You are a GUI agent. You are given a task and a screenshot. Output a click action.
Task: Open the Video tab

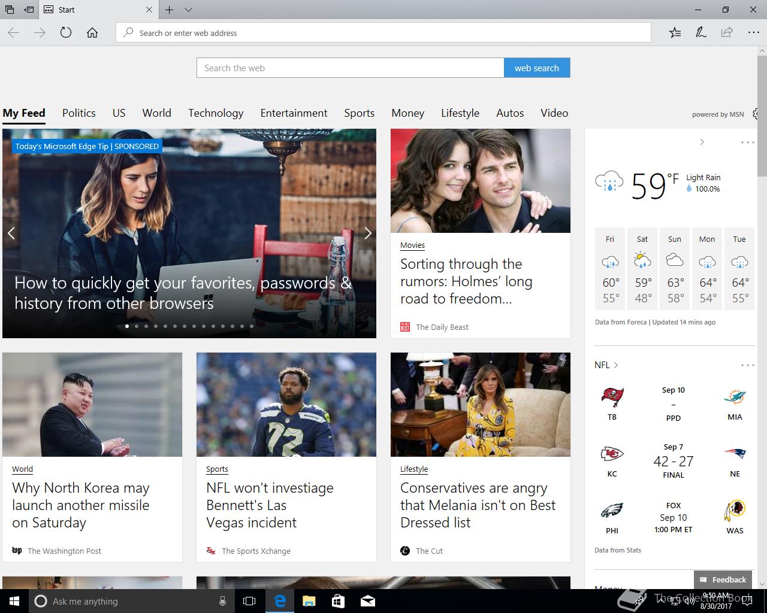pyautogui.click(x=554, y=113)
